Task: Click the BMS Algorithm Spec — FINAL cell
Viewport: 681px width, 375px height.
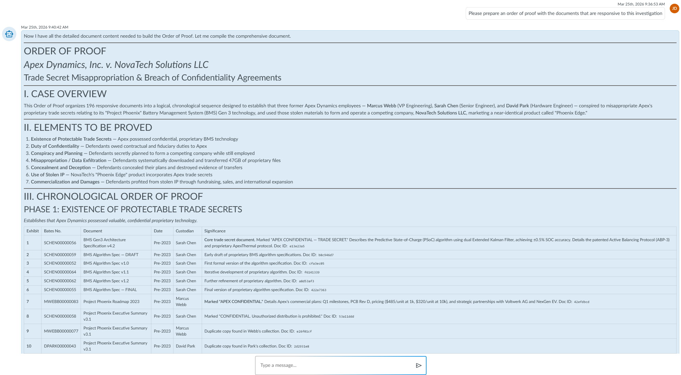Action: coord(110,290)
